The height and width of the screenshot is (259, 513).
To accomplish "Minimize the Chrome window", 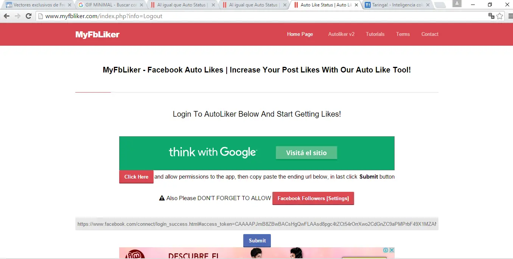I will [473, 5].
